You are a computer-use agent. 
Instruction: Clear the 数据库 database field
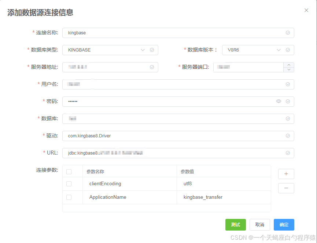288,118
